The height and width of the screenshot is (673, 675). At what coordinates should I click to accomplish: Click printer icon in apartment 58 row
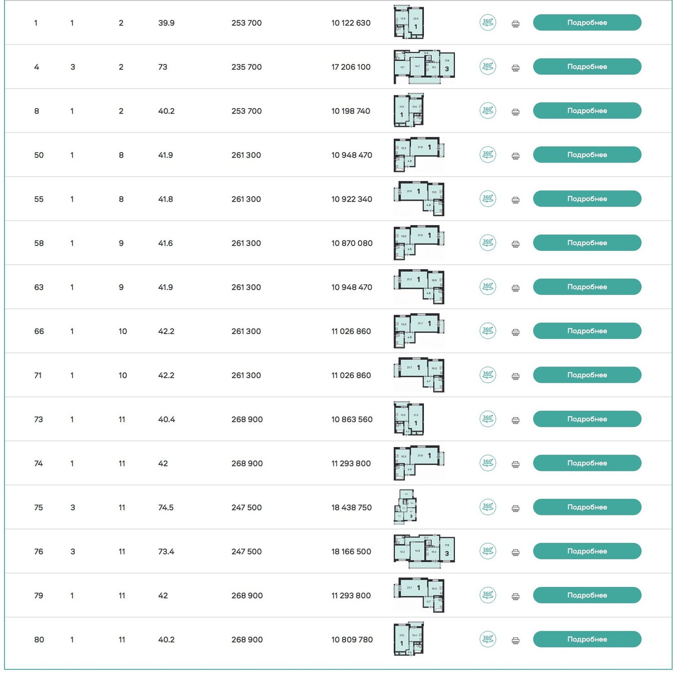click(516, 244)
